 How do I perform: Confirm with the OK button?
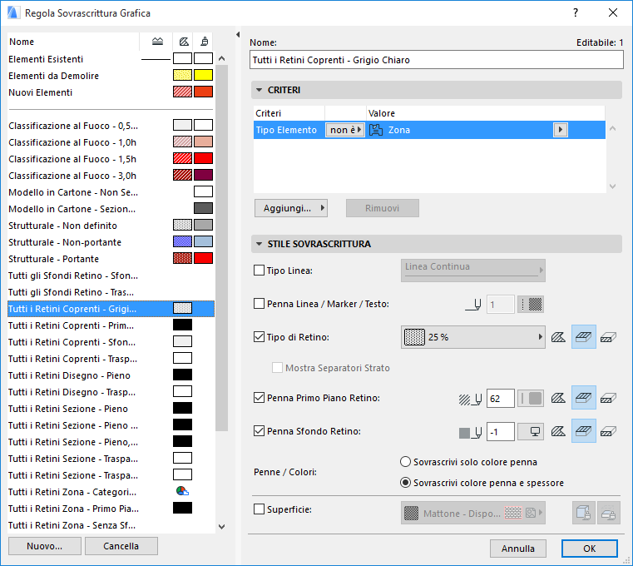[x=590, y=549]
